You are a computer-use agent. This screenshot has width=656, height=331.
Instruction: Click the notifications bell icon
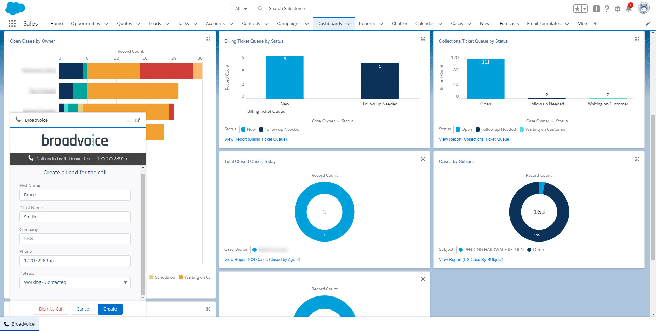click(x=628, y=9)
